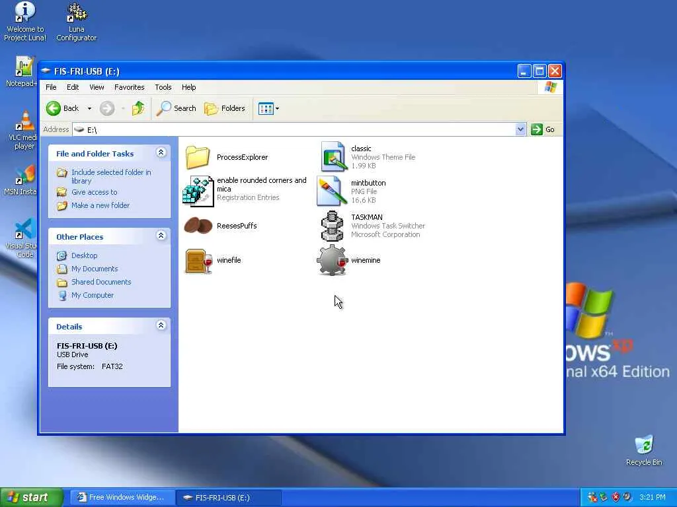
Task: Select the ReesesPuffs file icon
Action: (198, 226)
